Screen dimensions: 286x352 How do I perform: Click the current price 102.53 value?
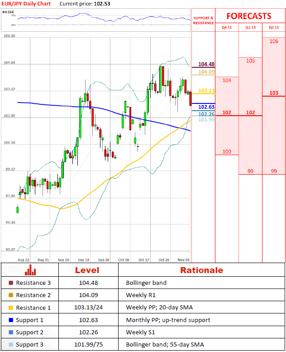pos(102,4)
